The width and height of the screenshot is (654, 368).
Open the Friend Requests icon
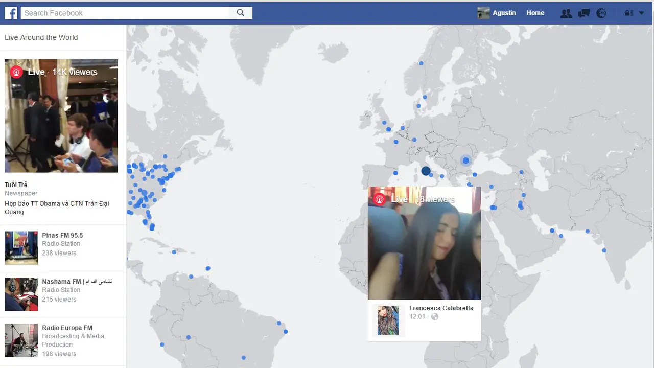[x=566, y=13]
